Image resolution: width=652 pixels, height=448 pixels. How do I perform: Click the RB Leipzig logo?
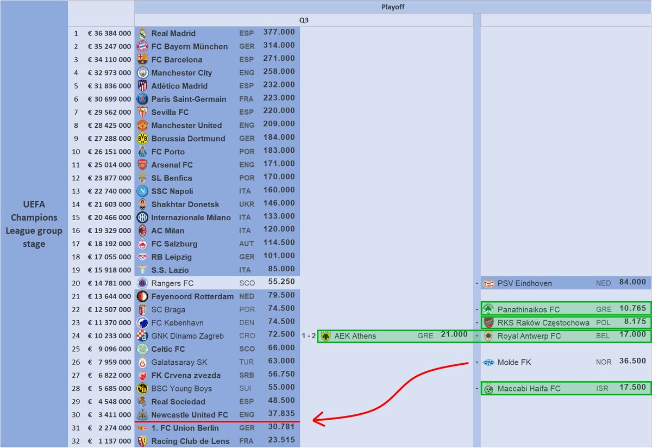coord(142,257)
